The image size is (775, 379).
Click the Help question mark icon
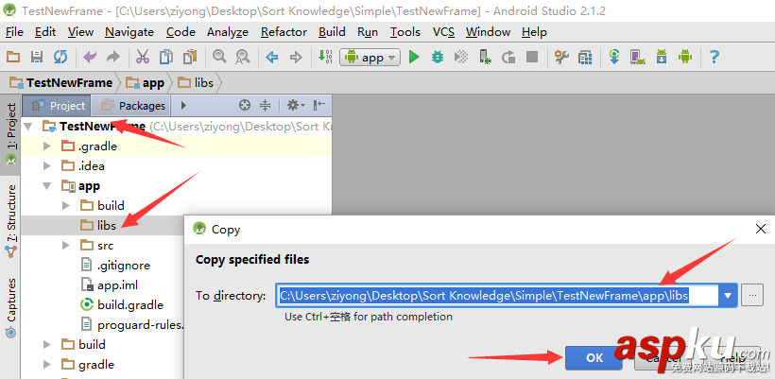click(x=714, y=57)
